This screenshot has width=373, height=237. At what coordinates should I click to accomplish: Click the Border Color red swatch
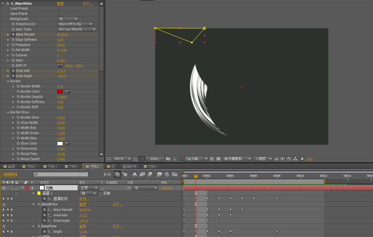[x=60, y=92]
